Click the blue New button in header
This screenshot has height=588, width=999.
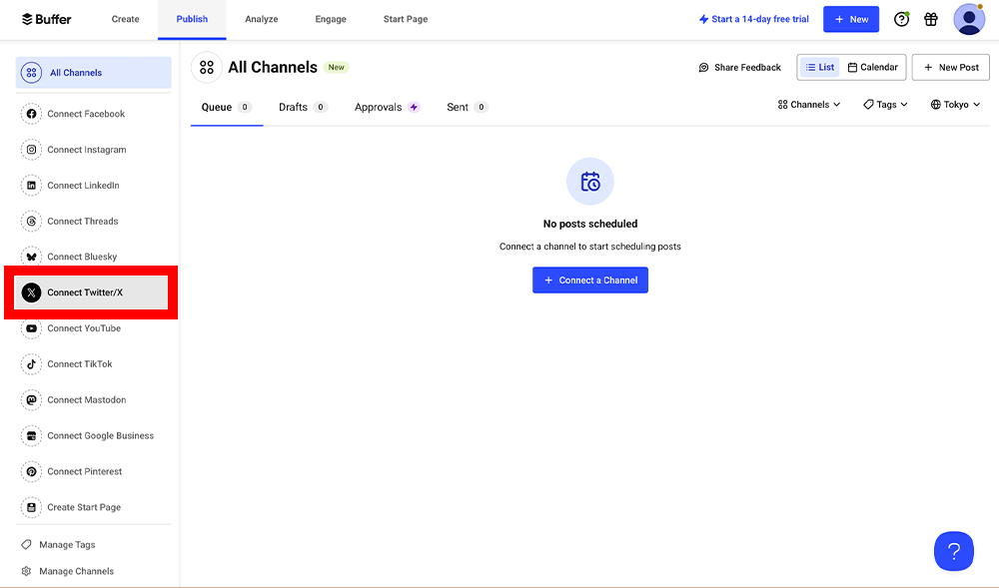point(851,19)
